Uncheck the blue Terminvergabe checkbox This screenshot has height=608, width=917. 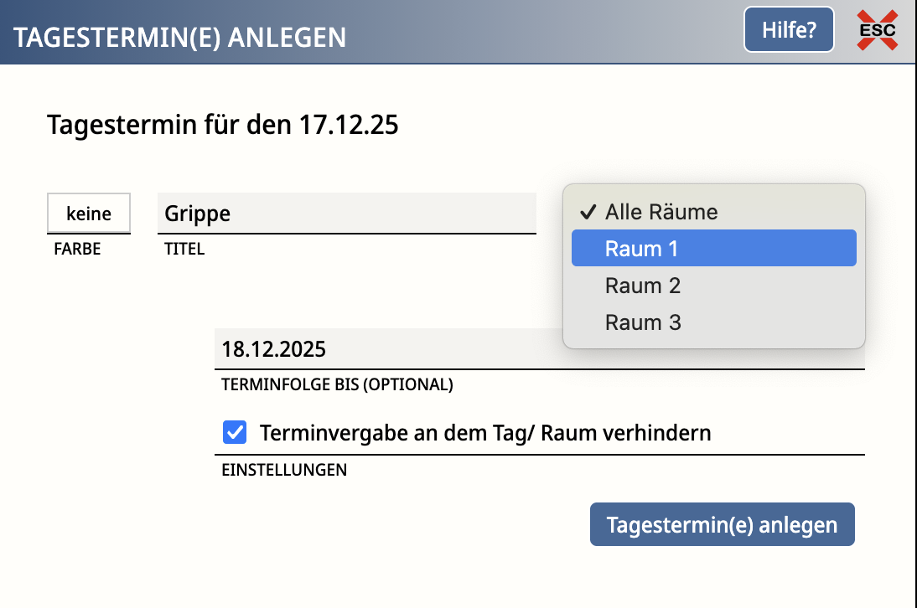235,433
